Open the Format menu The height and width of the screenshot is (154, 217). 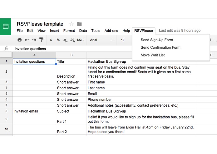[69, 31]
